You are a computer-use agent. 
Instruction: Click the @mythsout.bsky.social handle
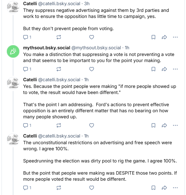click(96, 48)
